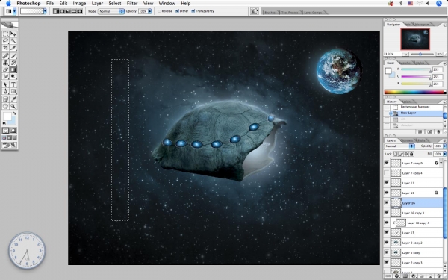Select the Type tool

[13, 84]
